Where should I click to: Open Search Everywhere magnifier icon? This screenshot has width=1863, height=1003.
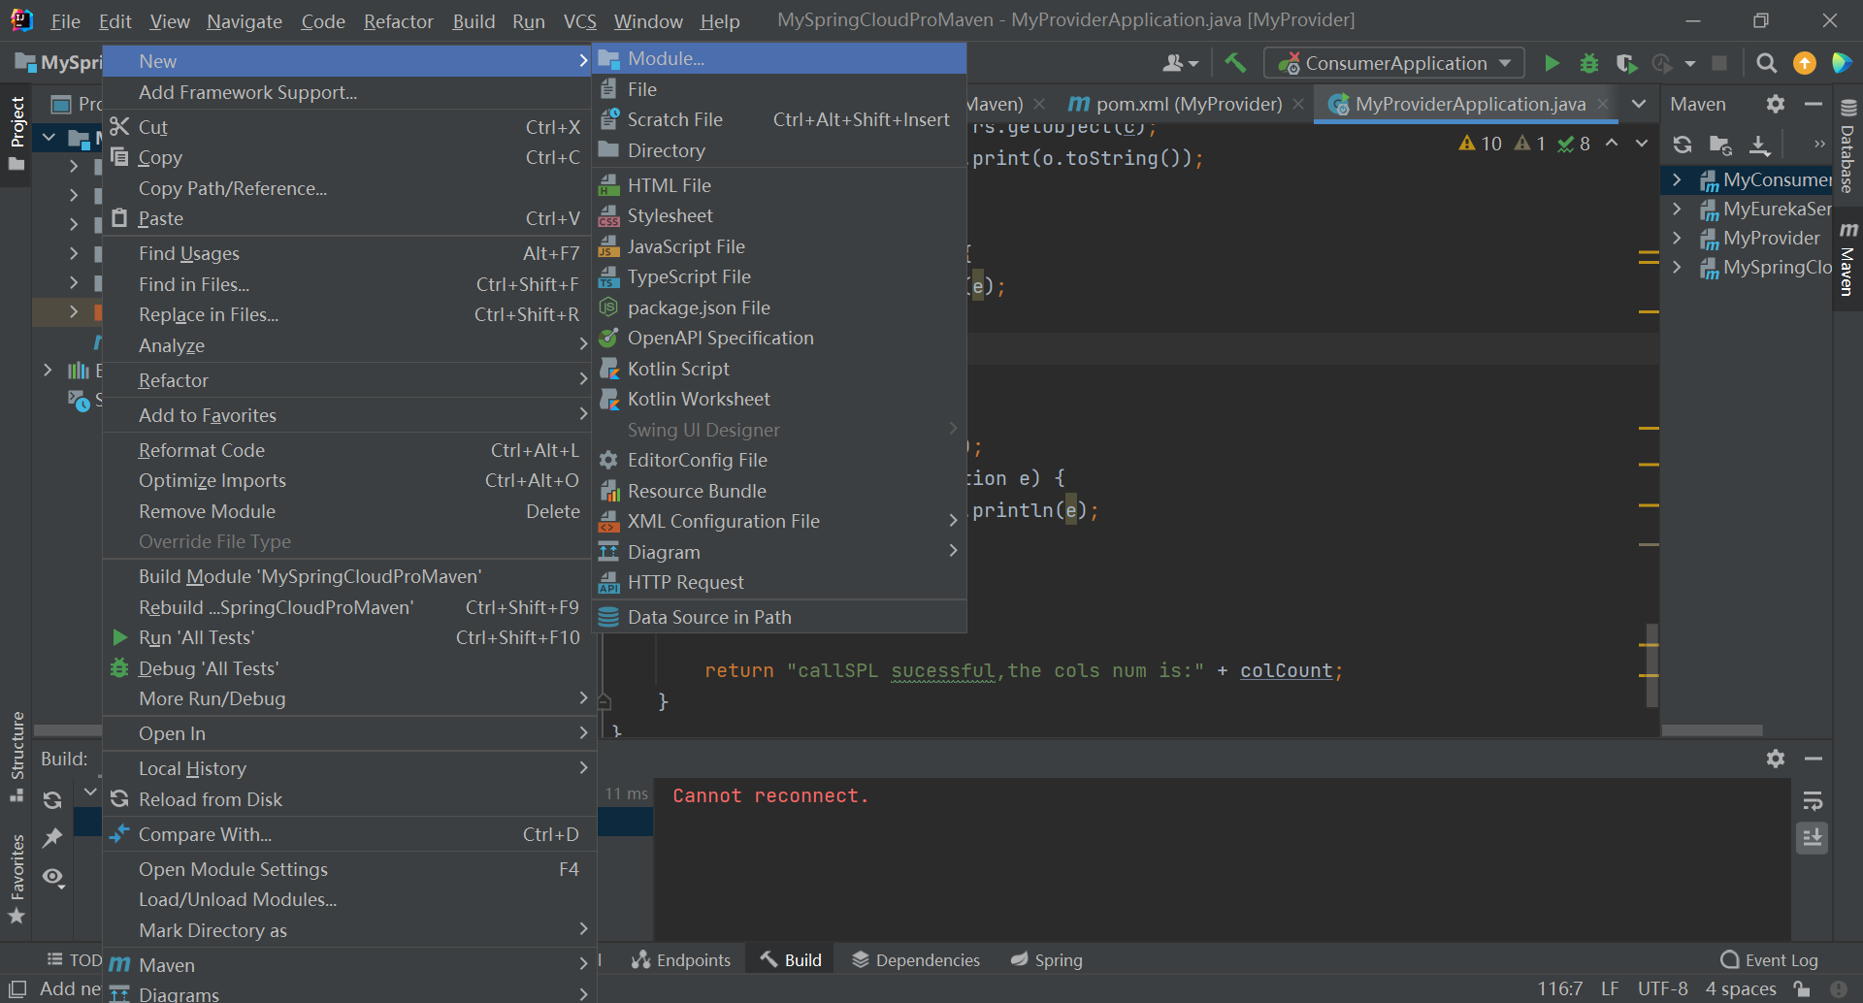(x=1766, y=63)
